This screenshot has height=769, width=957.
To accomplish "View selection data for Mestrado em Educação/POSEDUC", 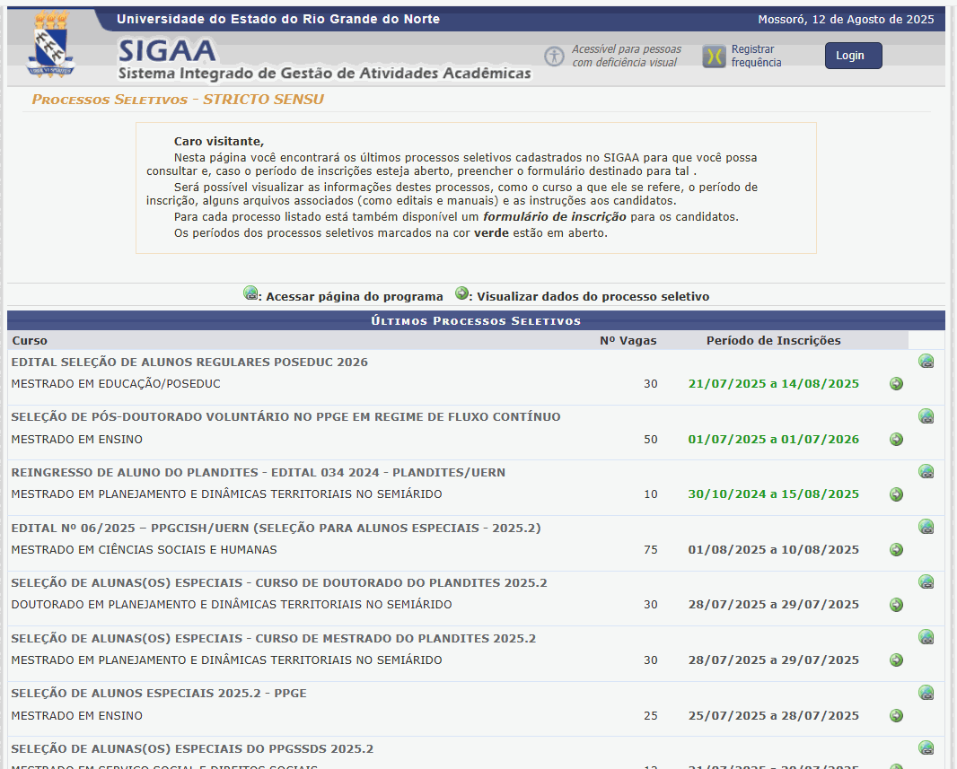I will coord(896,384).
